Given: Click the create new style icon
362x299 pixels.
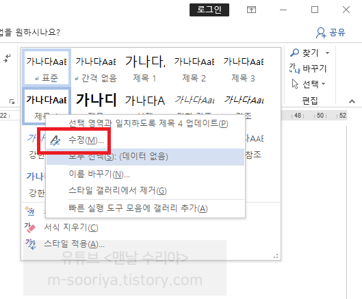Looking at the screenshot, I should 30,211.
